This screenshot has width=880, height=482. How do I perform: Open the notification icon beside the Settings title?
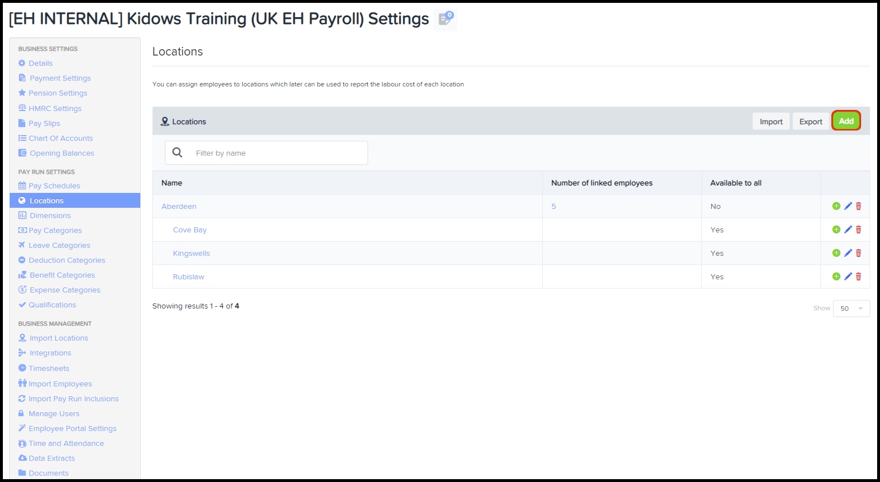445,19
